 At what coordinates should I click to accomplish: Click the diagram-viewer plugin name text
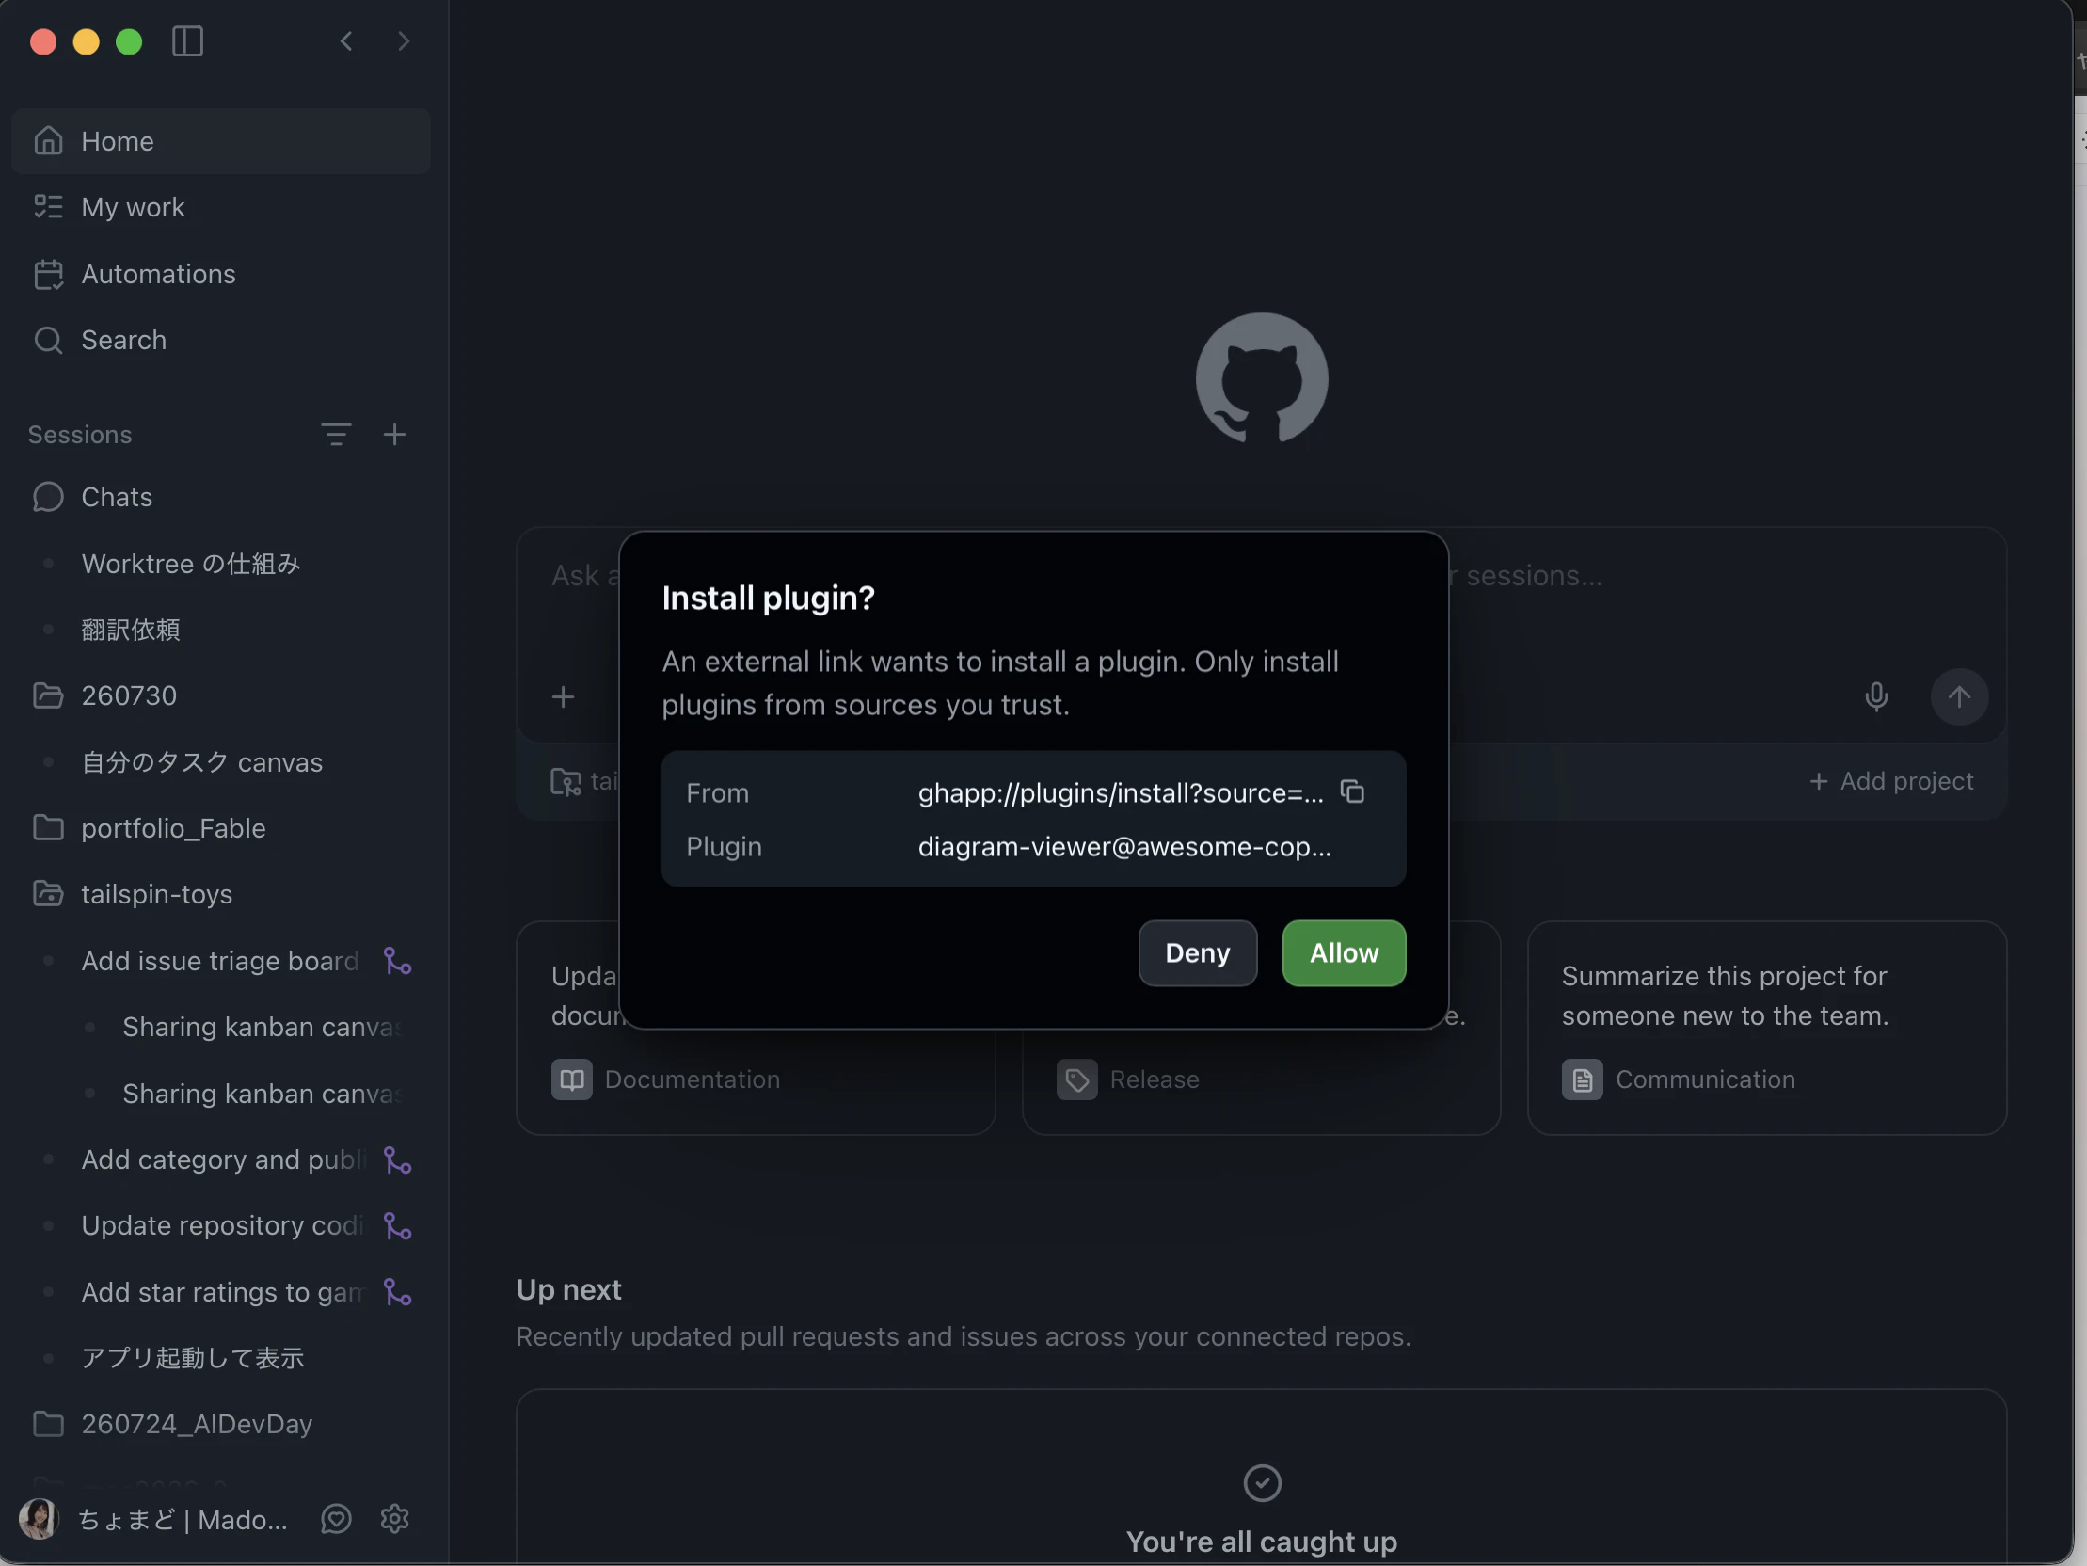[1124, 847]
